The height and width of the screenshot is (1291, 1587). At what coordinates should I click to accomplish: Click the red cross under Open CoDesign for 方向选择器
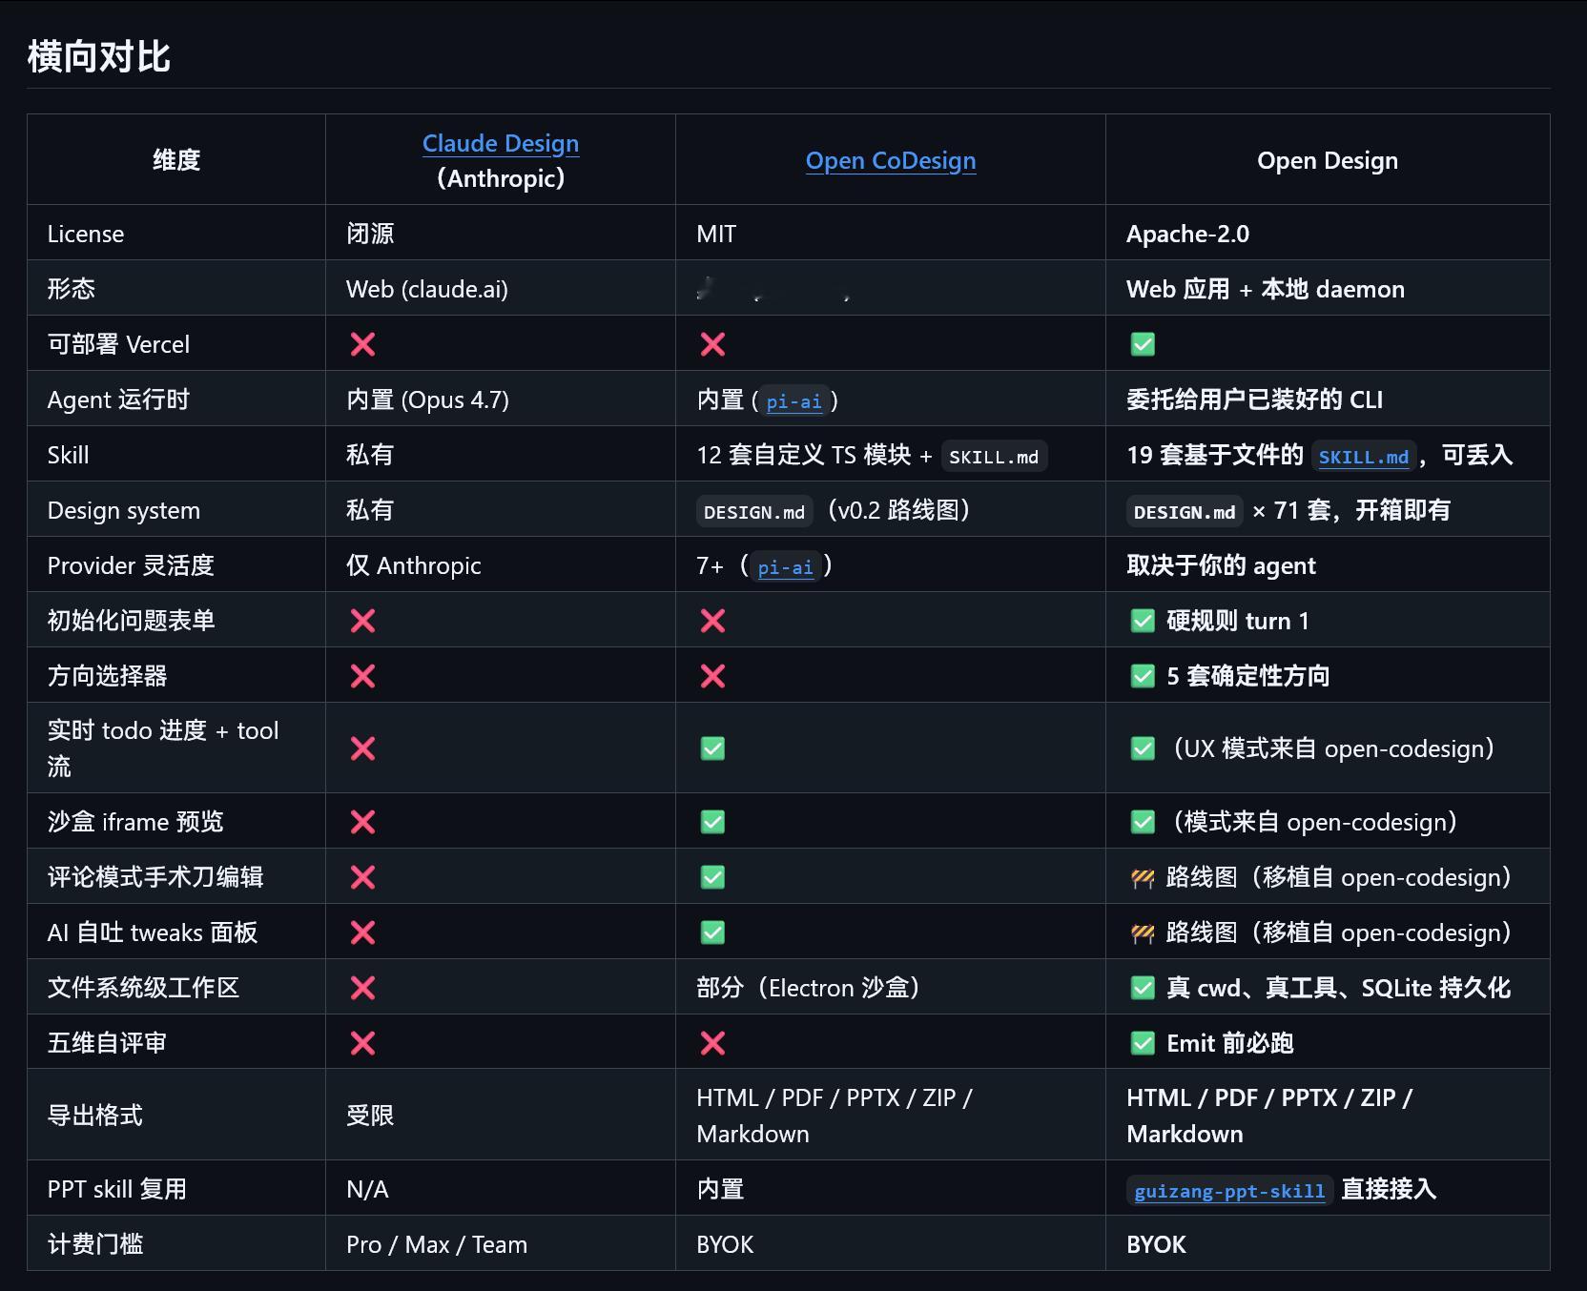712,676
